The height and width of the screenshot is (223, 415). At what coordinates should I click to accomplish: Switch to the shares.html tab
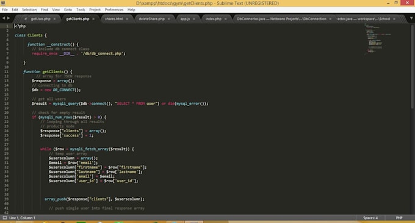pos(114,19)
